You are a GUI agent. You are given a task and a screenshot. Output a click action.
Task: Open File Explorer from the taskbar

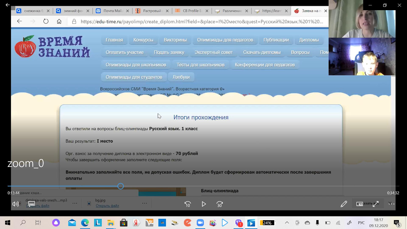(111, 223)
